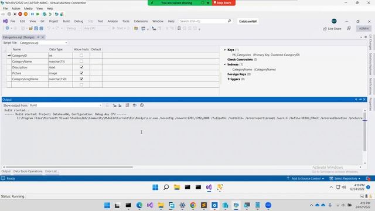Select the CategoryLongName name cell

[x=30, y=79]
